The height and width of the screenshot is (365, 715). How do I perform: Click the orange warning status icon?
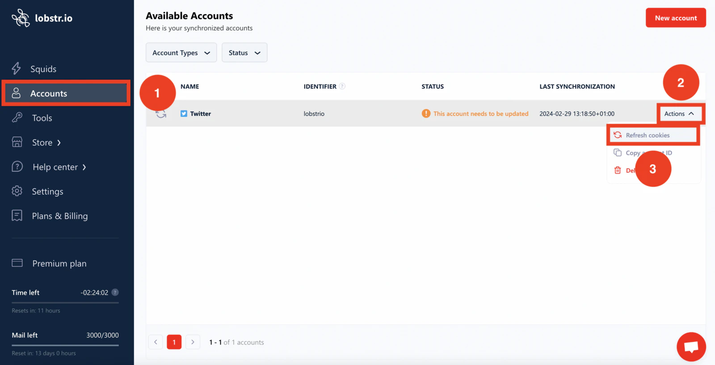[426, 113]
